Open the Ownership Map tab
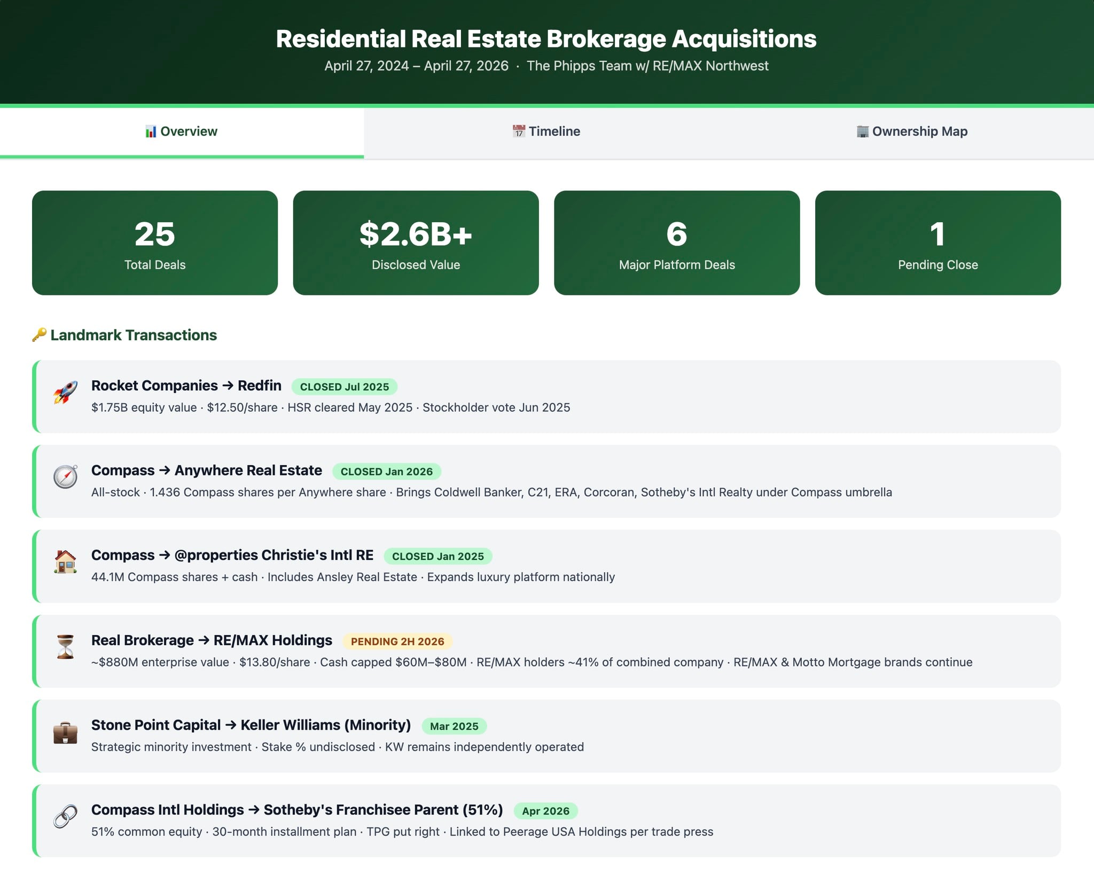This screenshot has width=1094, height=883. pyautogui.click(x=912, y=131)
